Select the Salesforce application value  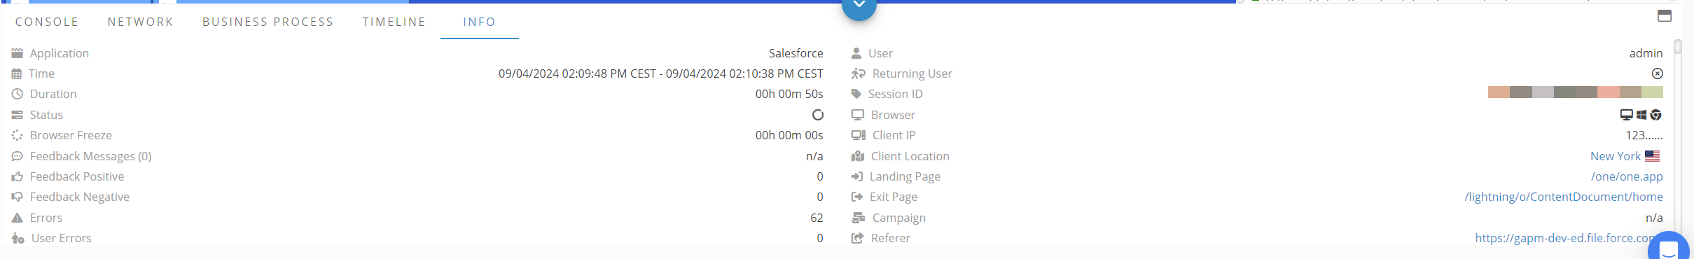(796, 53)
